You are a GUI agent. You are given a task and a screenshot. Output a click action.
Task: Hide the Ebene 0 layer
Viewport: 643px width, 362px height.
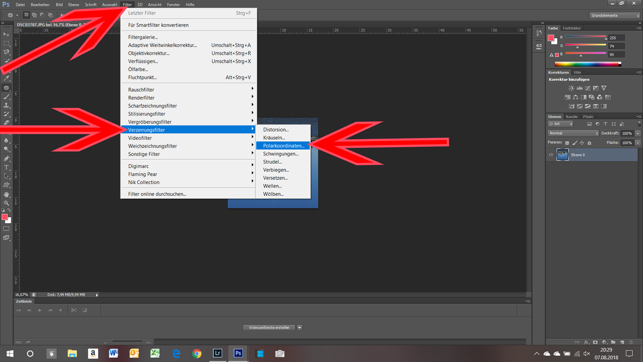coord(551,154)
